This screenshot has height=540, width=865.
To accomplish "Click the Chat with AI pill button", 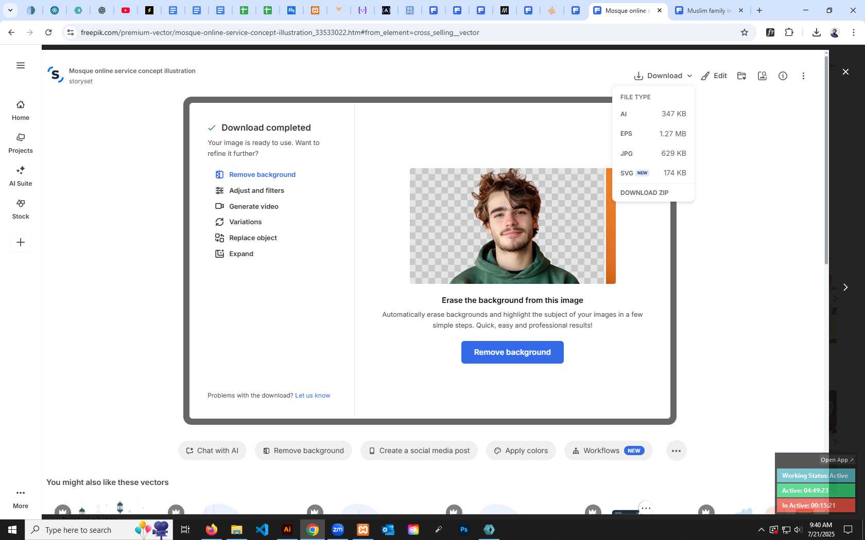I will [212, 451].
